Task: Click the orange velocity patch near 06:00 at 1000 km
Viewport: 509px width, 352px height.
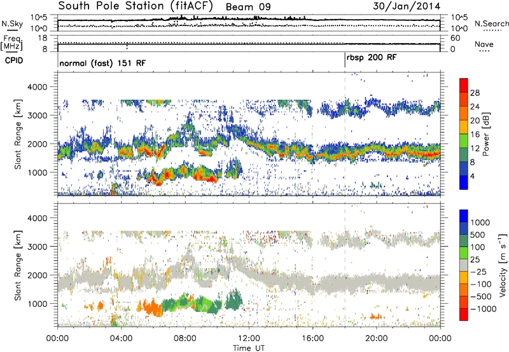Action: pos(151,307)
